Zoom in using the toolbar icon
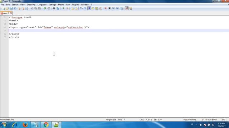 tap(63, 9)
